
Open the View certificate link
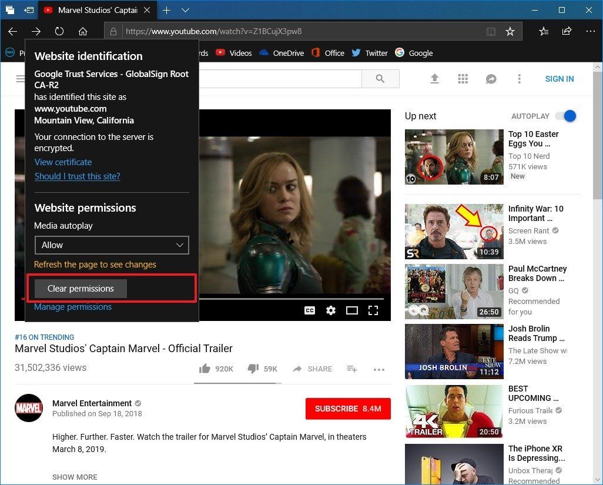tap(63, 162)
